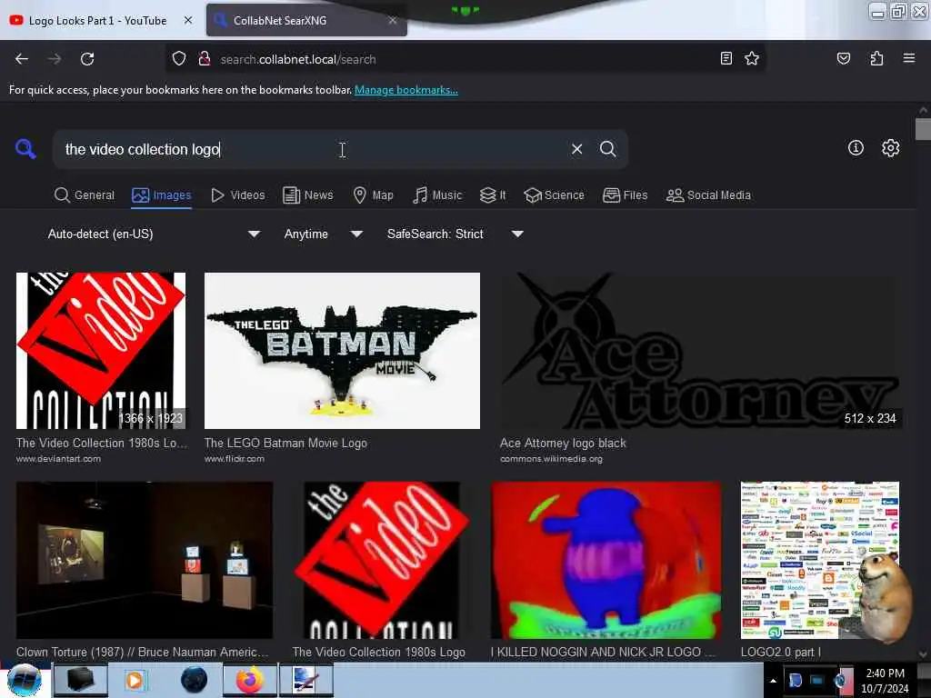Click the Windows Start orb
Screen dimensions: 931x698
25,681
